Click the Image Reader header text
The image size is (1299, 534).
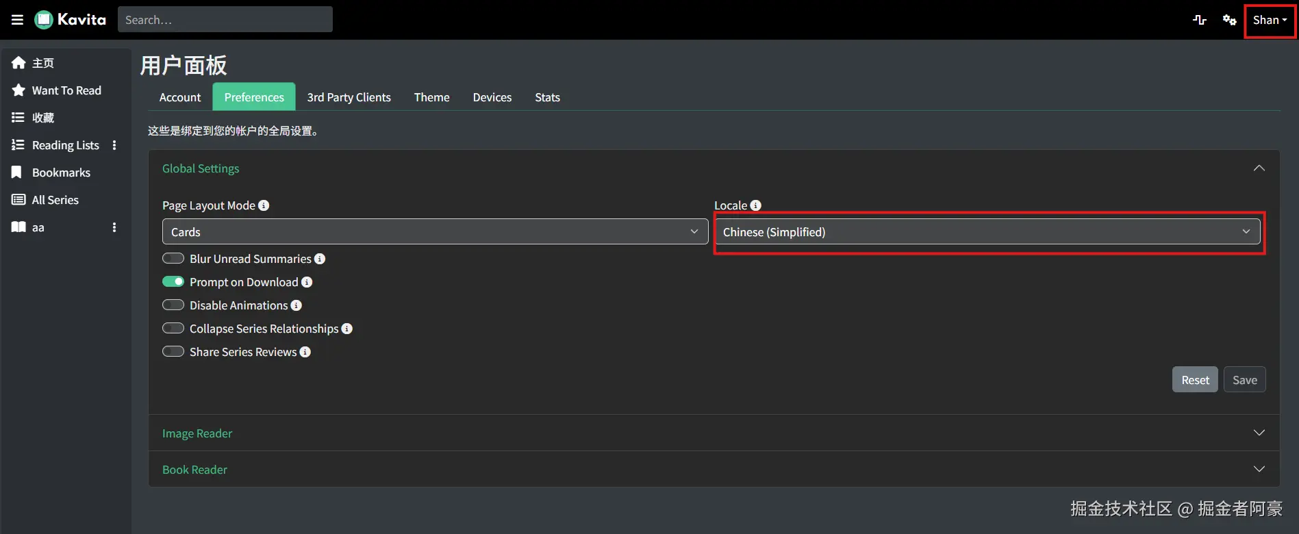[x=197, y=433]
